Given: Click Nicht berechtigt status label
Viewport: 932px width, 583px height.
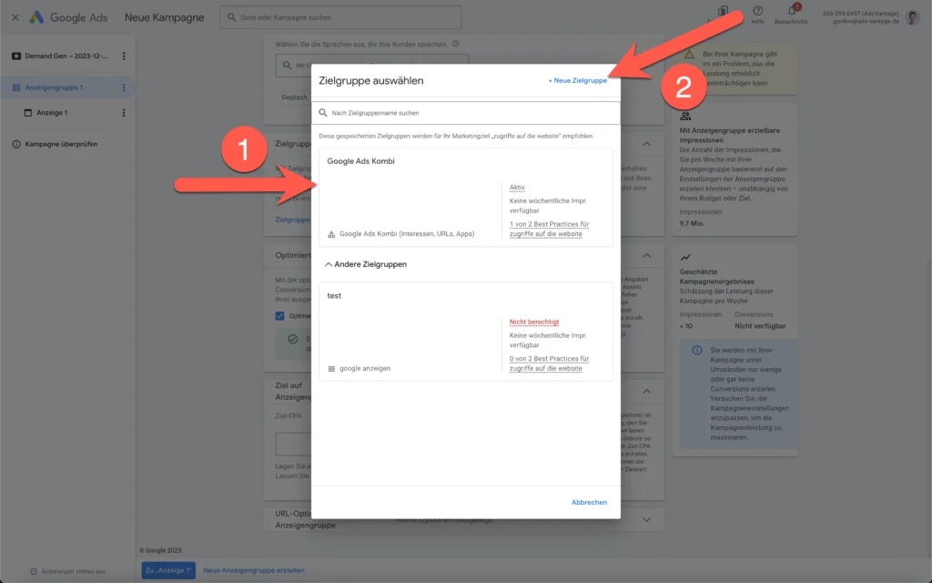Looking at the screenshot, I should coord(533,322).
